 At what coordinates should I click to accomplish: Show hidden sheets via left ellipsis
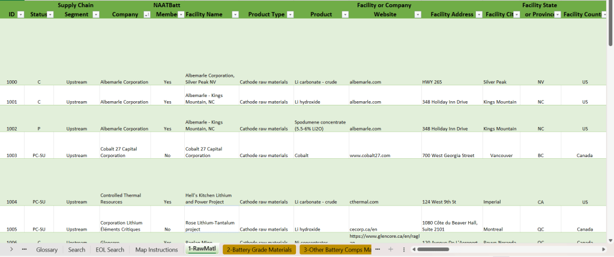[24, 249]
